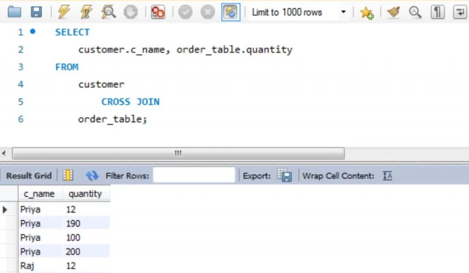Open the row limit dropdown
469x273 pixels.
point(344,12)
